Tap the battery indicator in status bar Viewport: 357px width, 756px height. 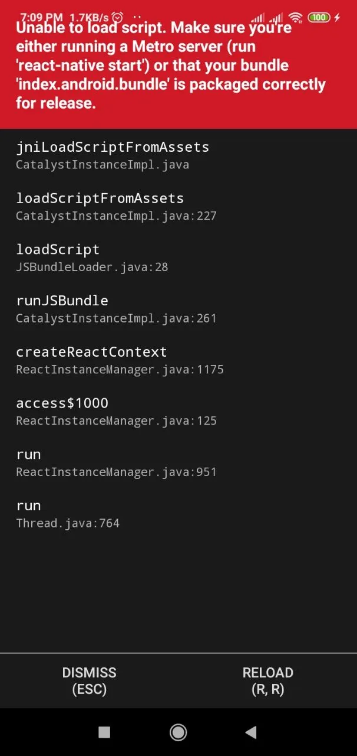point(319,18)
